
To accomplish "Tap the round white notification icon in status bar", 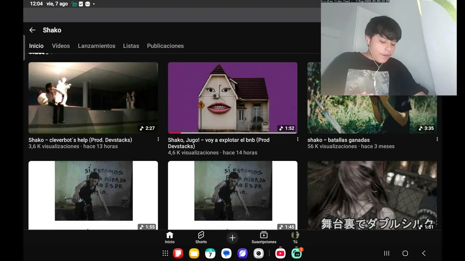I will (88, 4).
